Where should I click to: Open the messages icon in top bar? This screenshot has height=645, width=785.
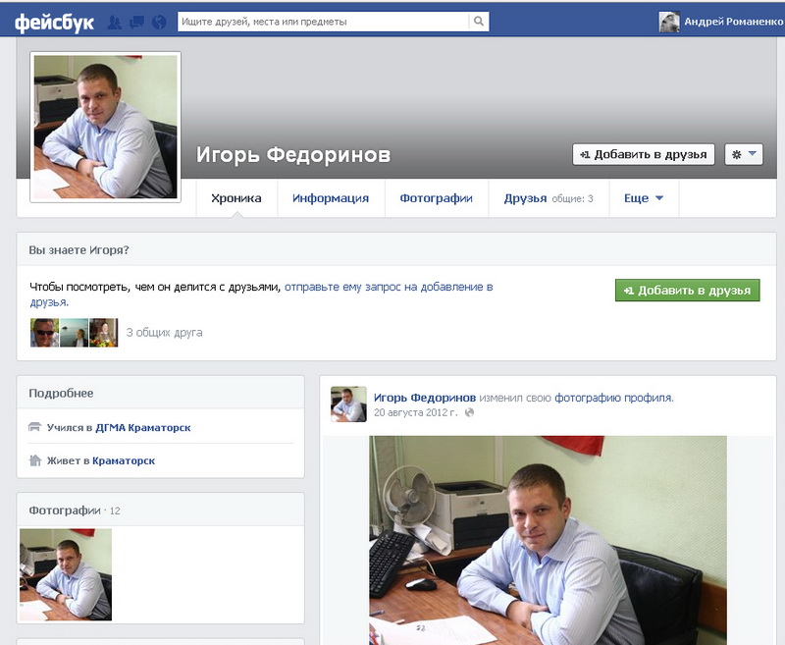coord(136,22)
